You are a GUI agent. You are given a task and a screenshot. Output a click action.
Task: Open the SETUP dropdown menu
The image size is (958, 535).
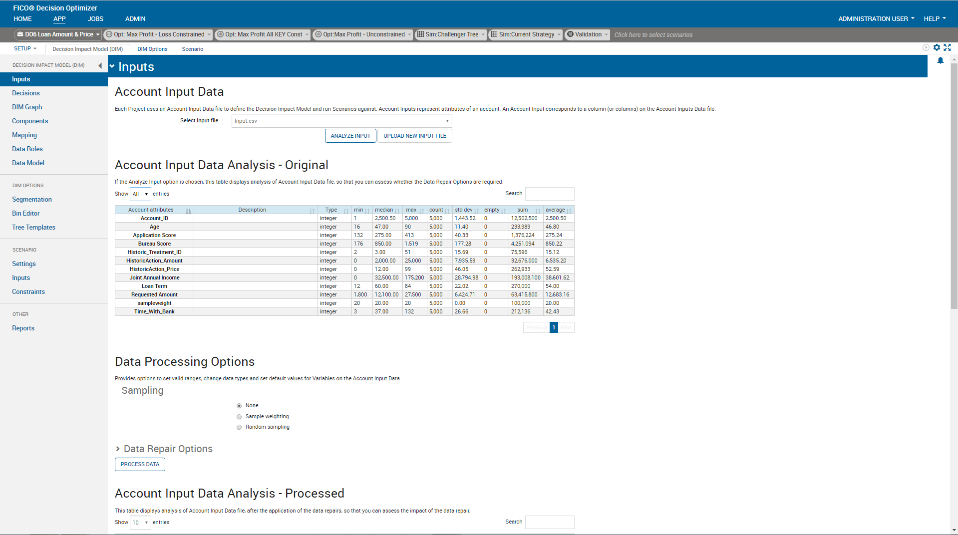25,48
